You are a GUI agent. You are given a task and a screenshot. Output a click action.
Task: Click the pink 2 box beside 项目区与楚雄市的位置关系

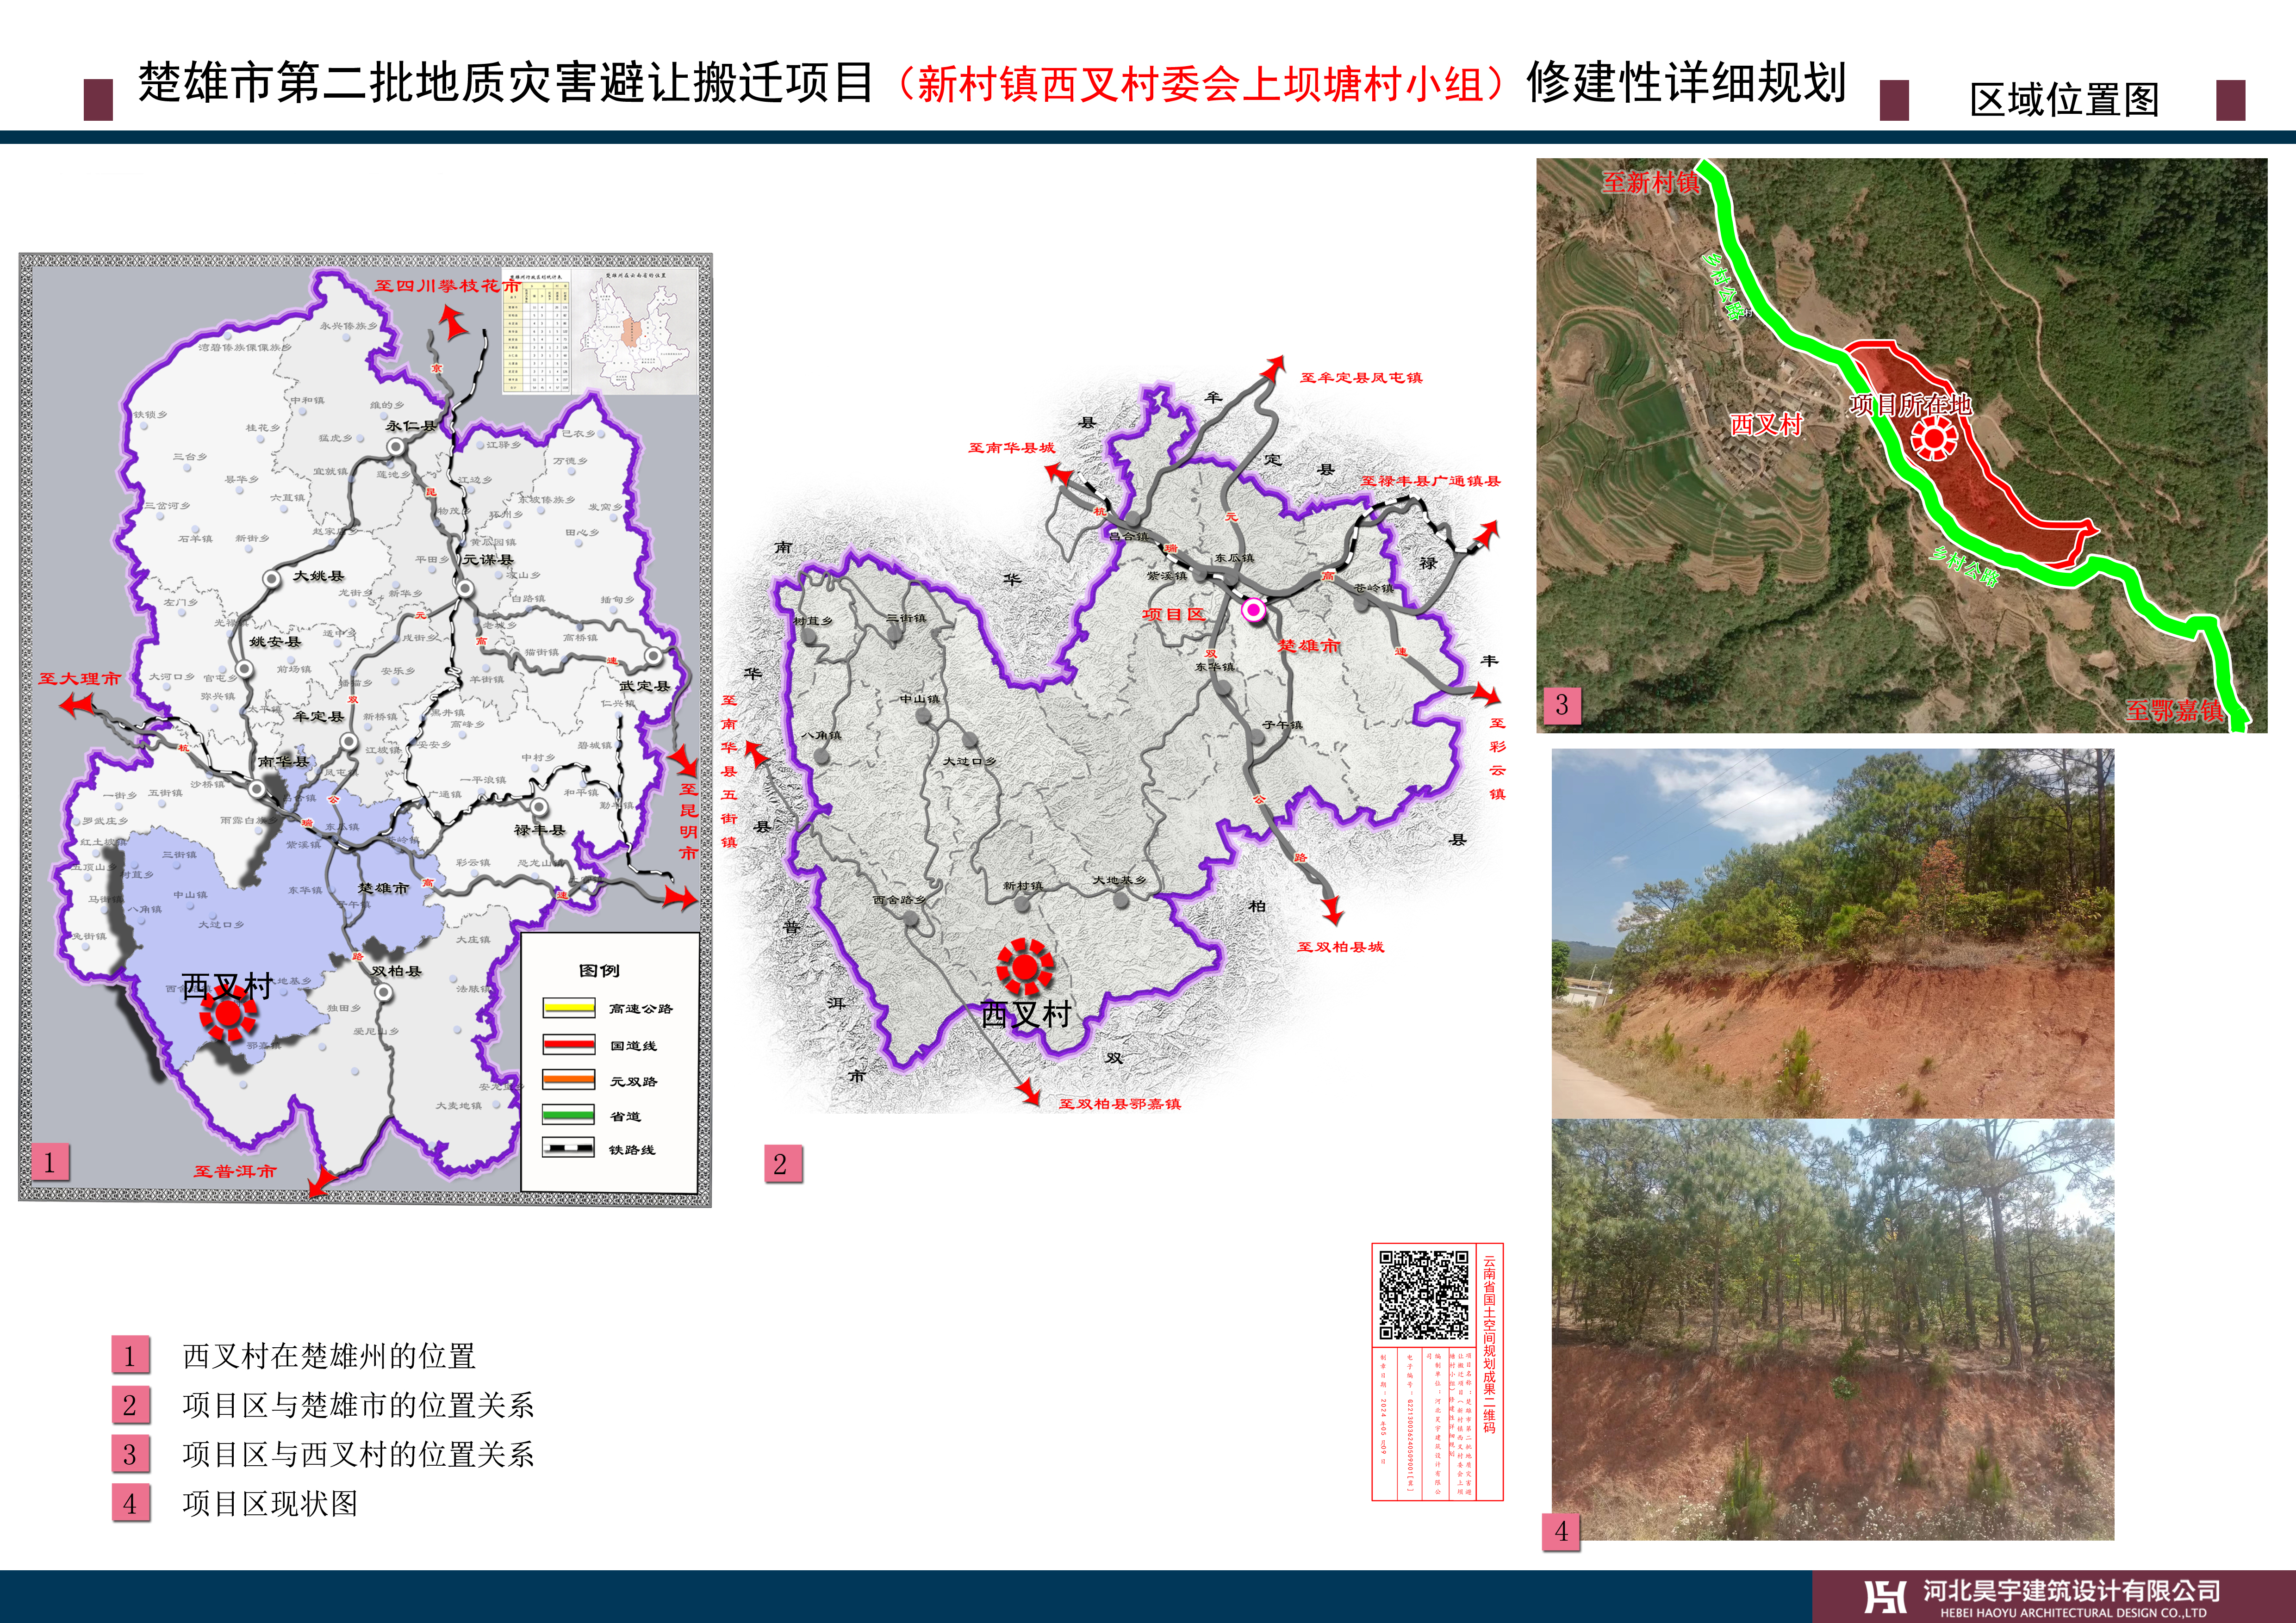pyautogui.click(x=130, y=1405)
